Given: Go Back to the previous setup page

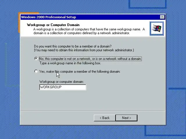Looking at the screenshot, I should tap(105, 118).
